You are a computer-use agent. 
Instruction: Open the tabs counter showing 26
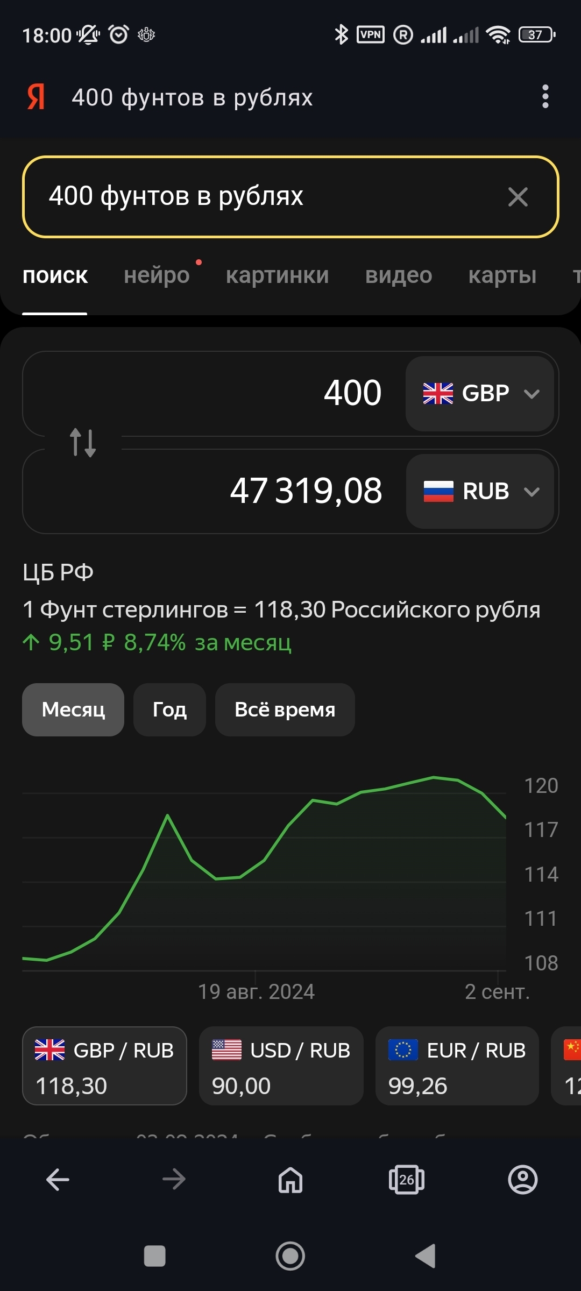(x=406, y=1180)
